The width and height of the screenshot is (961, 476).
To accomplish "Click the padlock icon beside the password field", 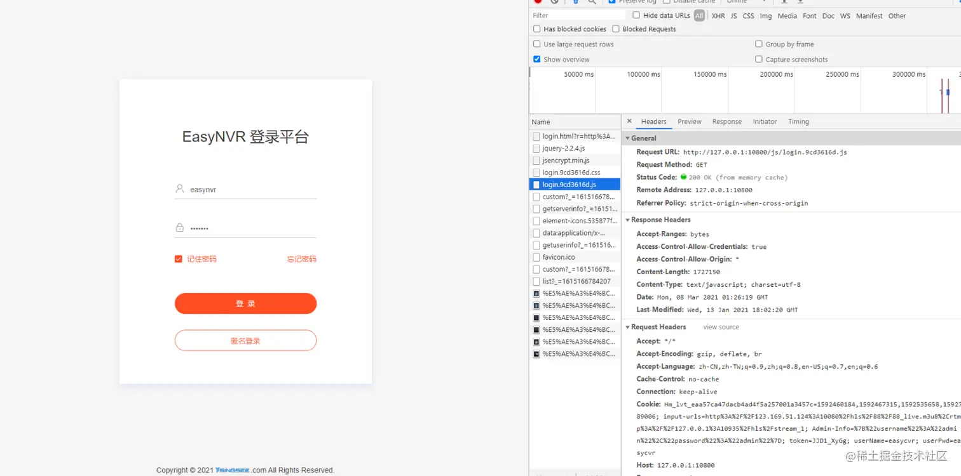I will click(x=180, y=228).
